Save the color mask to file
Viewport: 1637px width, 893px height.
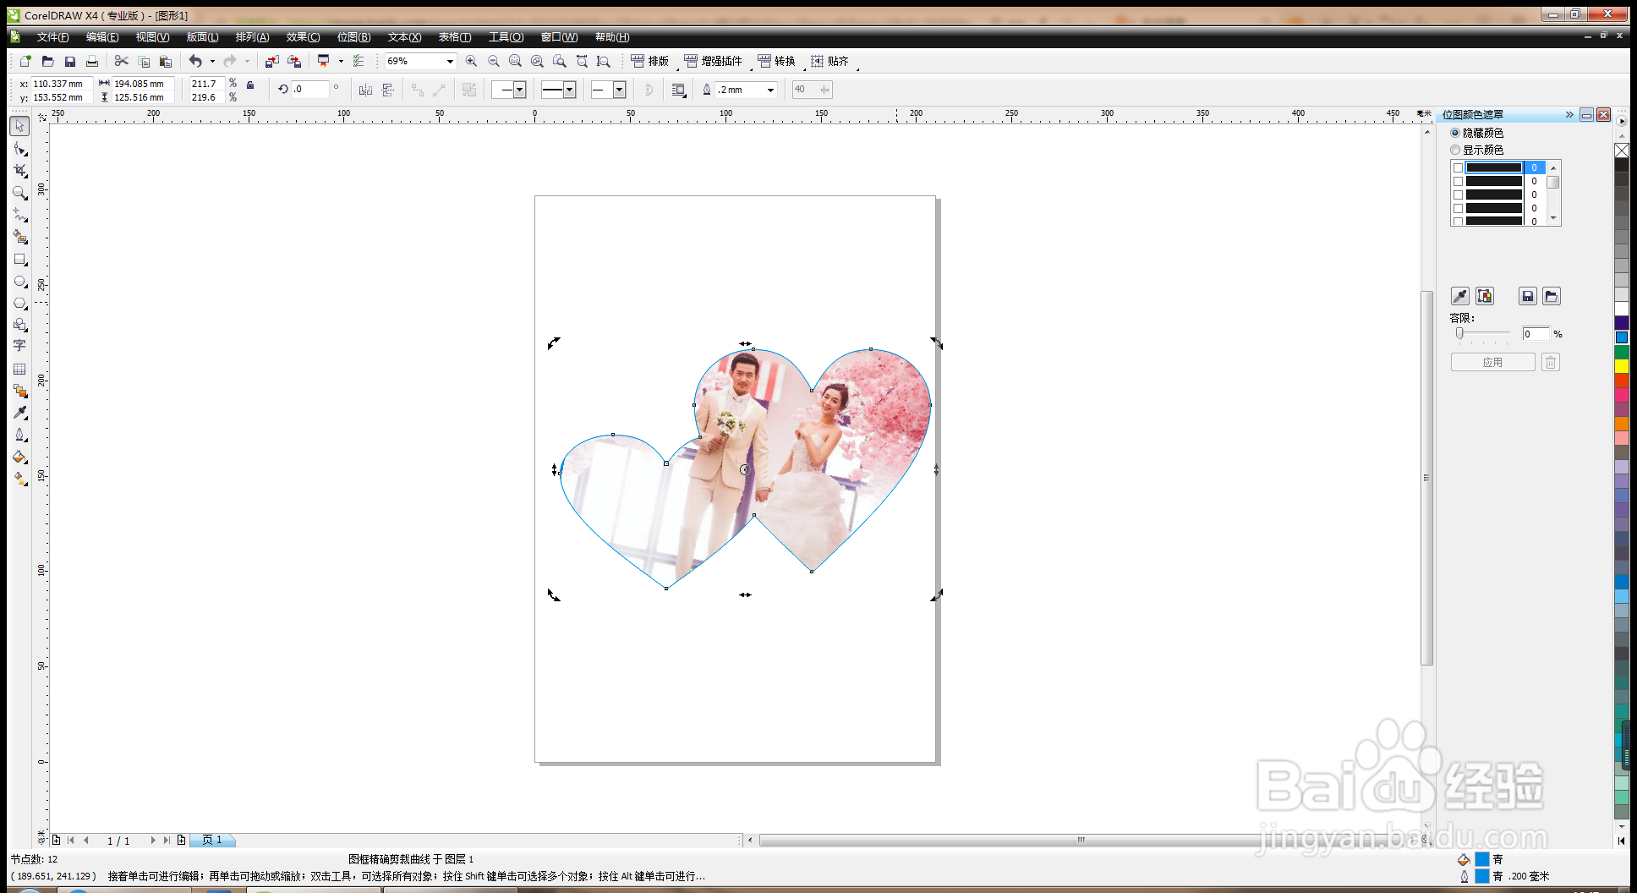pos(1527,296)
